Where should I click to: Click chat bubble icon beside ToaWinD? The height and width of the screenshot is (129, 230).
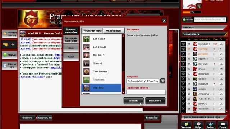point(183,49)
